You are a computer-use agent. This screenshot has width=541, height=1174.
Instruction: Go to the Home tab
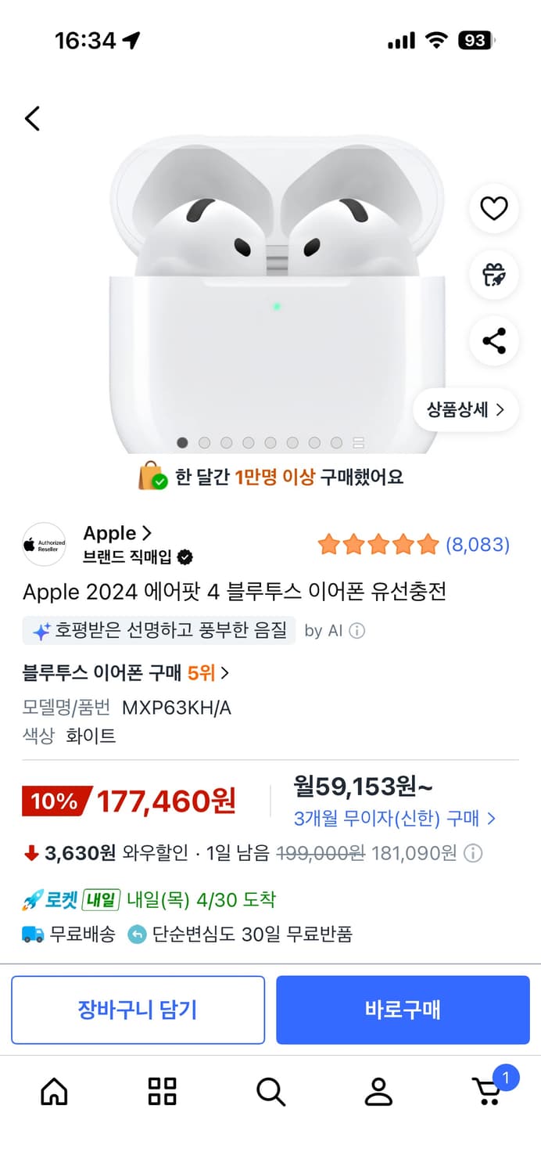coord(54,1091)
